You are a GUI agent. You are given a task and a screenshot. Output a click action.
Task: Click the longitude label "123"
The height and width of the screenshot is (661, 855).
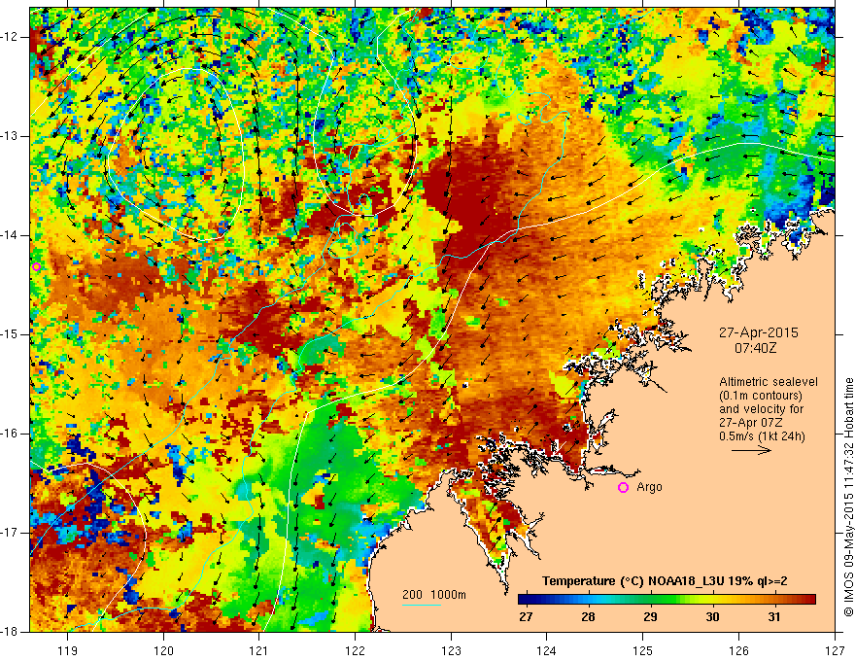tap(451, 650)
